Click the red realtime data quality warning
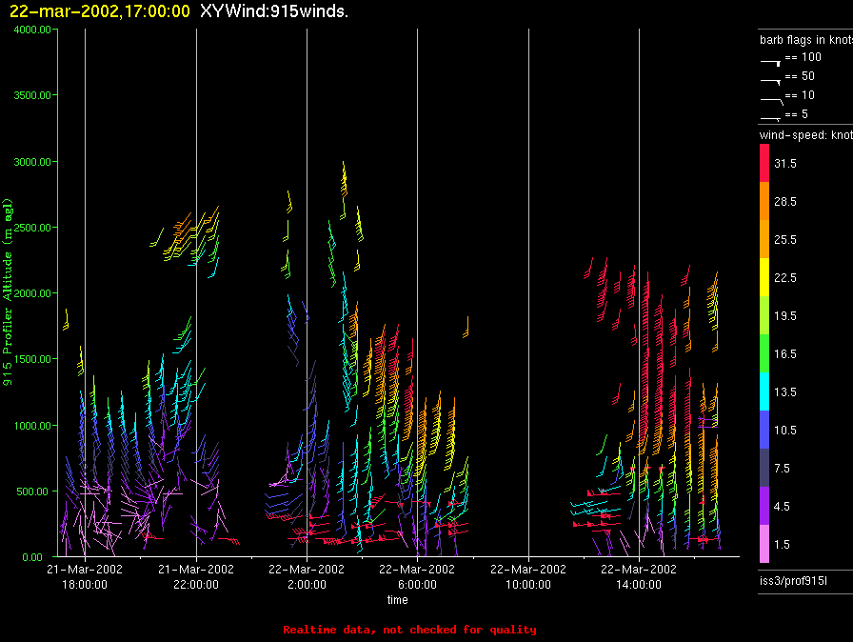Viewport: 853px width, 642px height. [409, 630]
